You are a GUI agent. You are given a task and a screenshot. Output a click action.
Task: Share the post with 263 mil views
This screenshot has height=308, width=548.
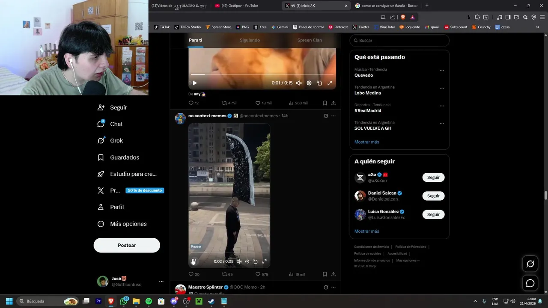(334, 103)
